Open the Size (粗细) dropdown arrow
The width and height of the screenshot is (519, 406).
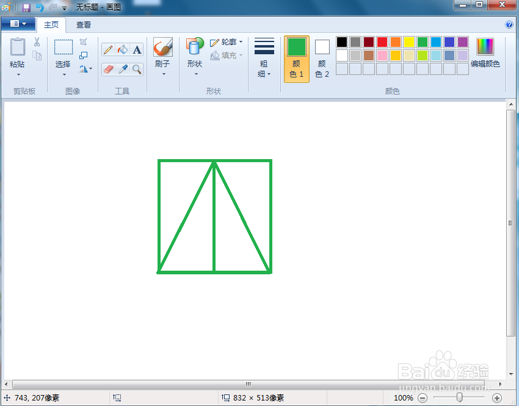[269, 74]
